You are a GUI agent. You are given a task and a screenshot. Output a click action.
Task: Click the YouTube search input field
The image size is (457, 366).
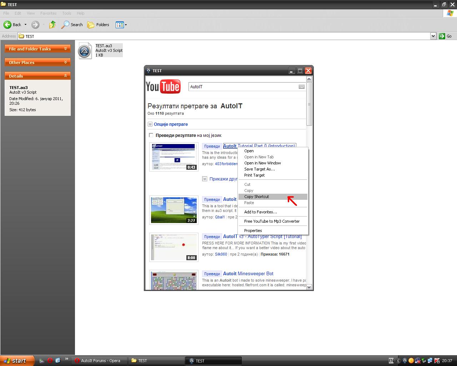coord(243,86)
